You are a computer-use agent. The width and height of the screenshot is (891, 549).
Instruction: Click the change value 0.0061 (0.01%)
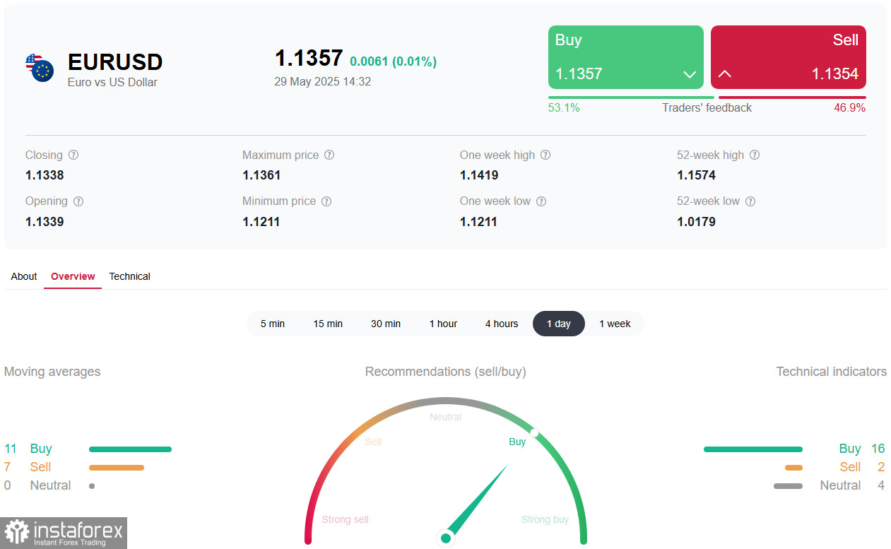tap(393, 61)
